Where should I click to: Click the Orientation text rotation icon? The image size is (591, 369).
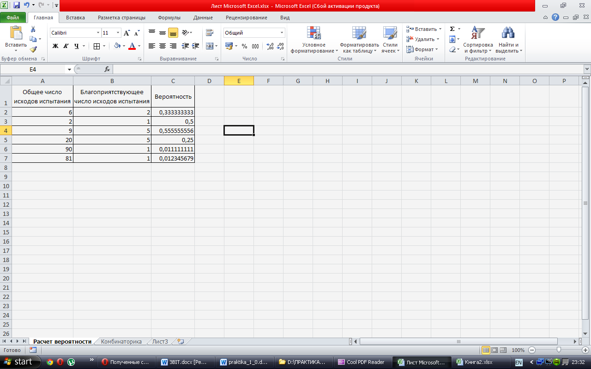(x=185, y=33)
